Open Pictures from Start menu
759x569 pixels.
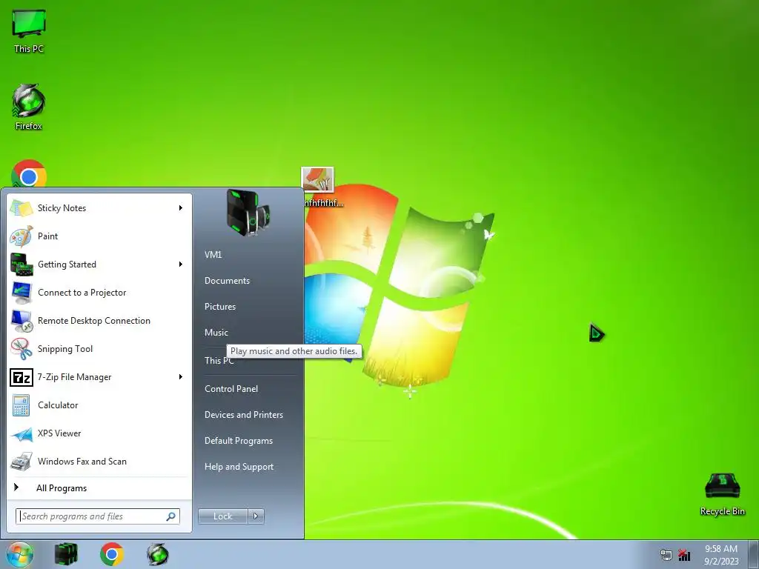click(x=219, y=307)
